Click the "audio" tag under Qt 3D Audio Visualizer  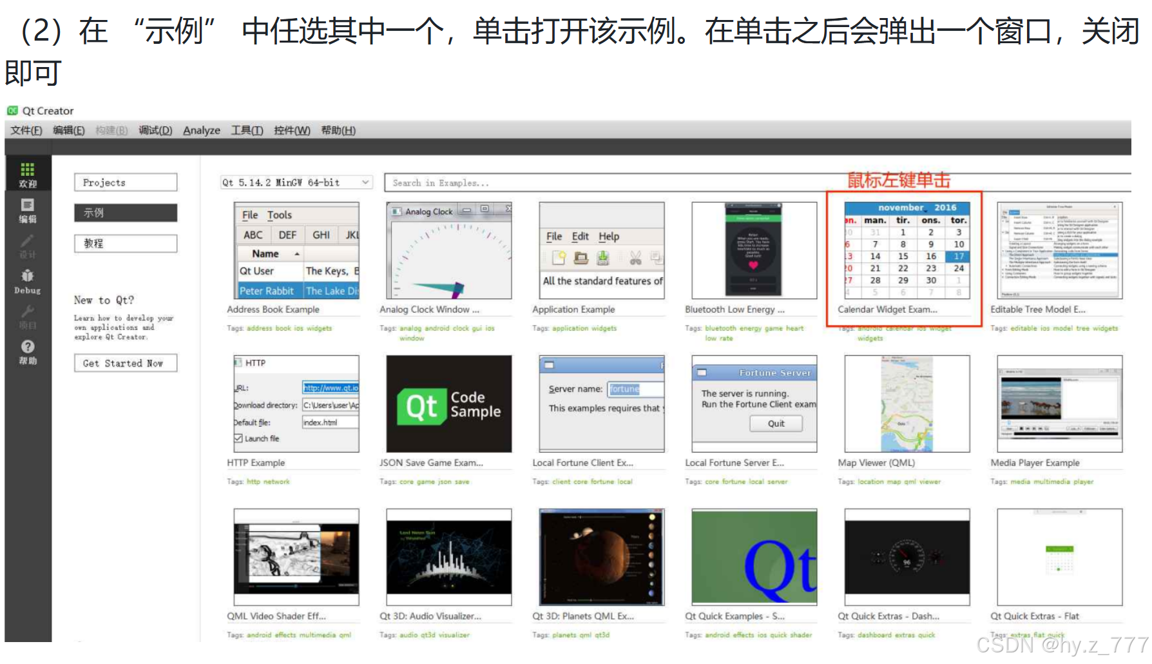[408, 635]
